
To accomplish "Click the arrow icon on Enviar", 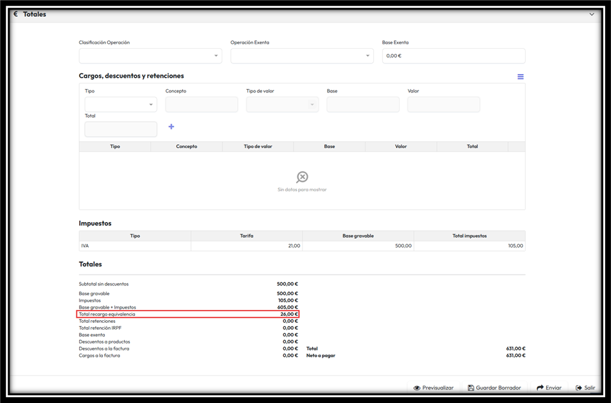I will (540, 388).
